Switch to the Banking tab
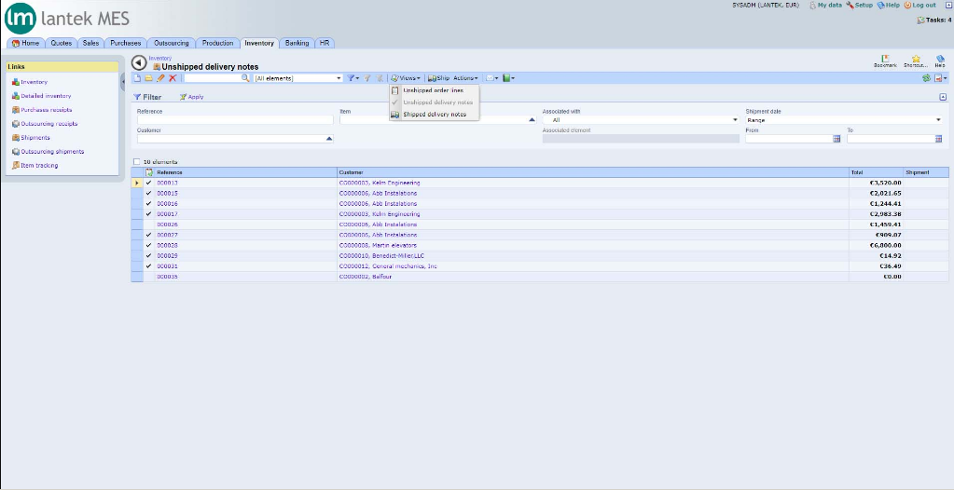Screen dimensions: 954x490 coord(297,43)
